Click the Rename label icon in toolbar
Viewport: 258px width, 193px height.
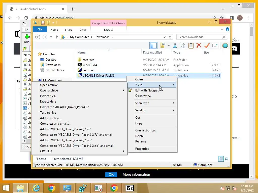pyautogui.click(x=215, y=45)
